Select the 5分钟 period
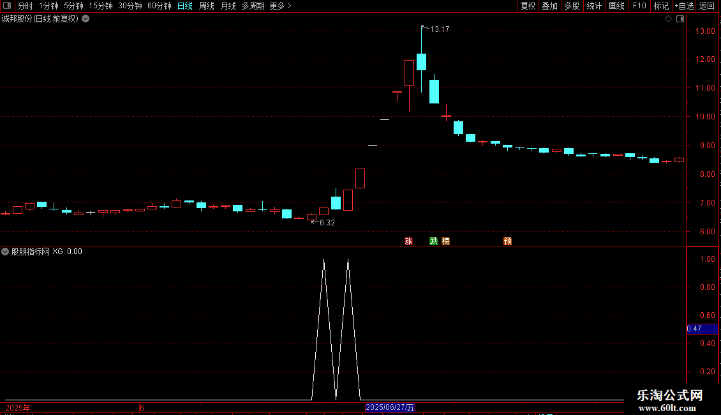Viewport: 721px width, 415px height. tap(73, 6)
